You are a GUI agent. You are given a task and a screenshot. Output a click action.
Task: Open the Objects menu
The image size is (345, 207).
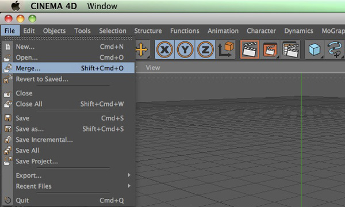55,31
